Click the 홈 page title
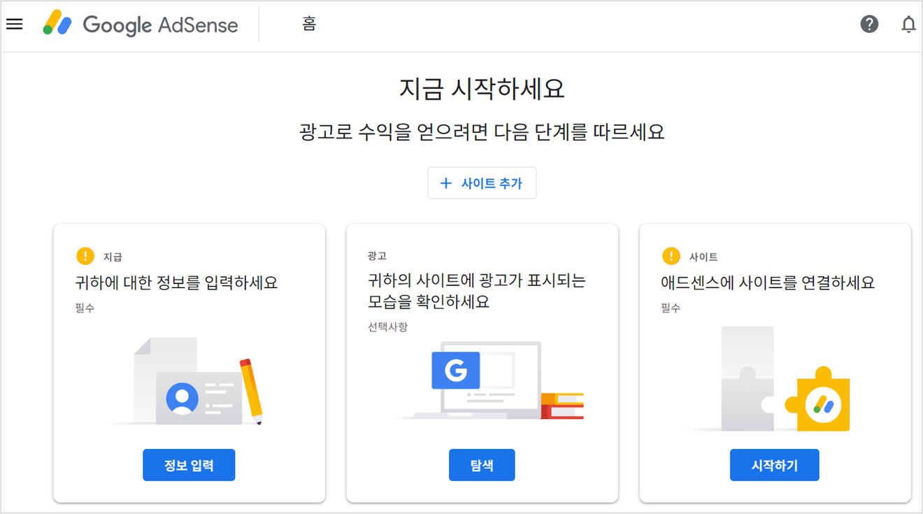 pos(309,24)
